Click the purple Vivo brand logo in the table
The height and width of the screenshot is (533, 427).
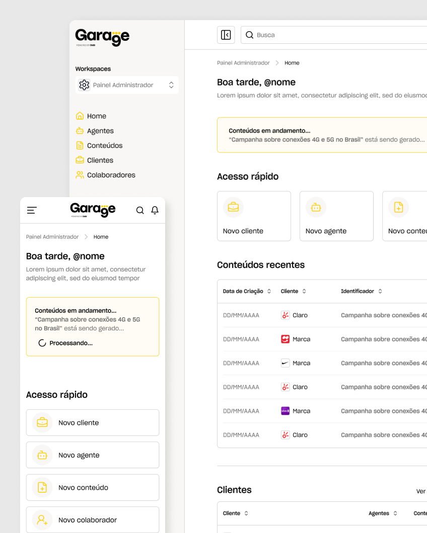(285, 411)
